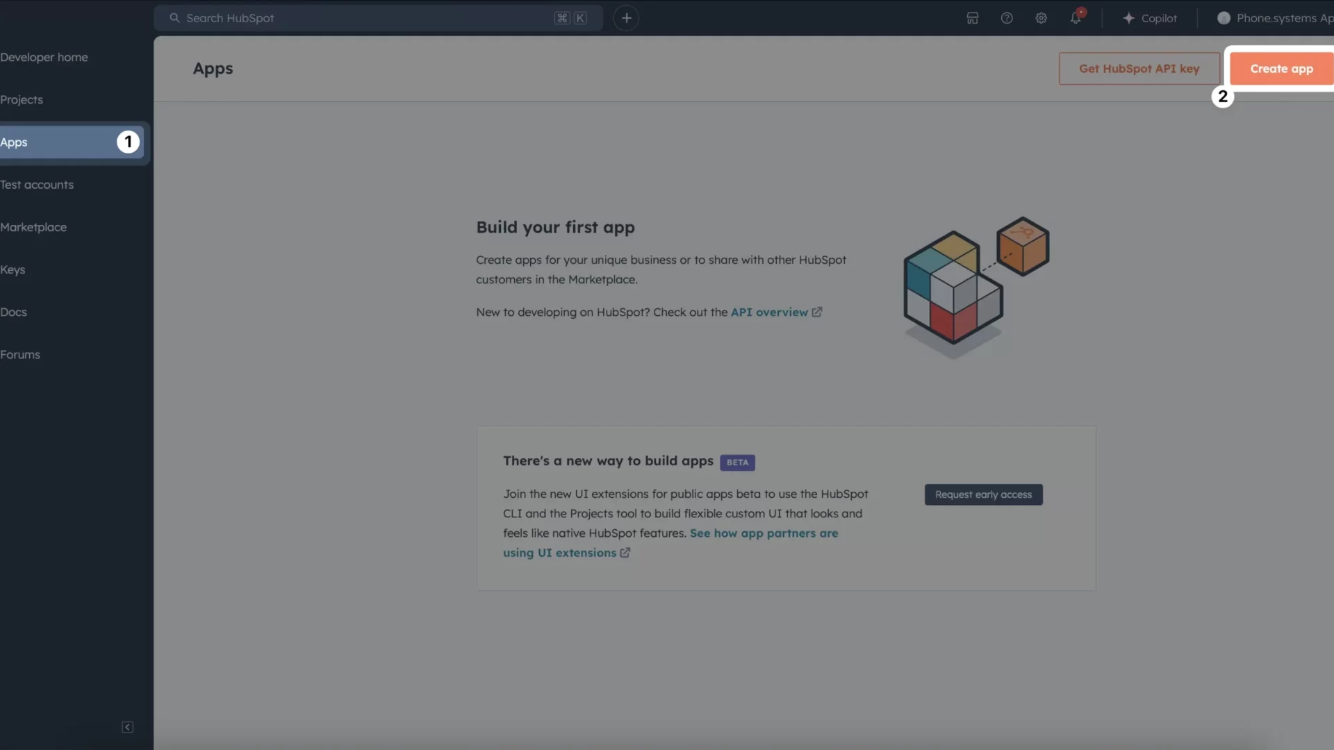Launch Copilot from the top bar
This screenshot has height=750, width=1334.
[1151, 18]
